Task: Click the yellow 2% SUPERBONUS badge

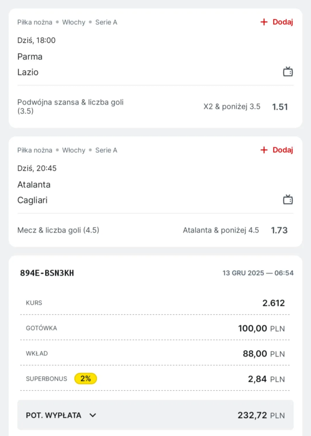Action: [86, 378]
